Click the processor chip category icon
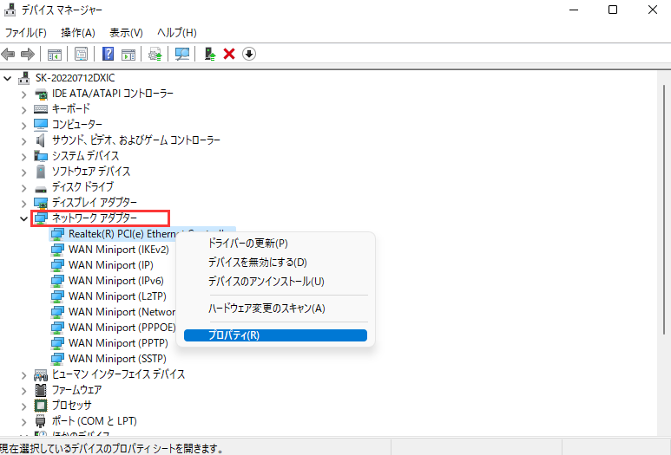Screen dimensions: 671x455 (41, 405)
